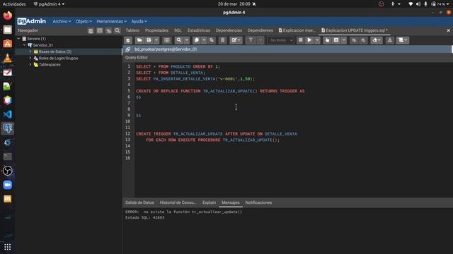Expand the Roles de Login/Grupos node
This screenshot has height=254, width=453.
(30, 58)
